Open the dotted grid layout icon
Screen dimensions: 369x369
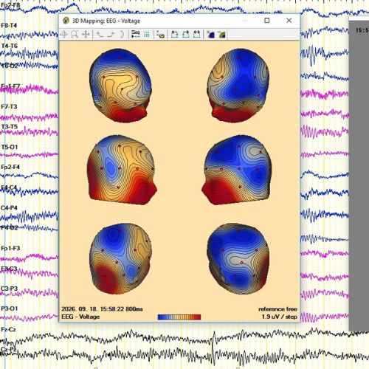(x=147, y=34)
